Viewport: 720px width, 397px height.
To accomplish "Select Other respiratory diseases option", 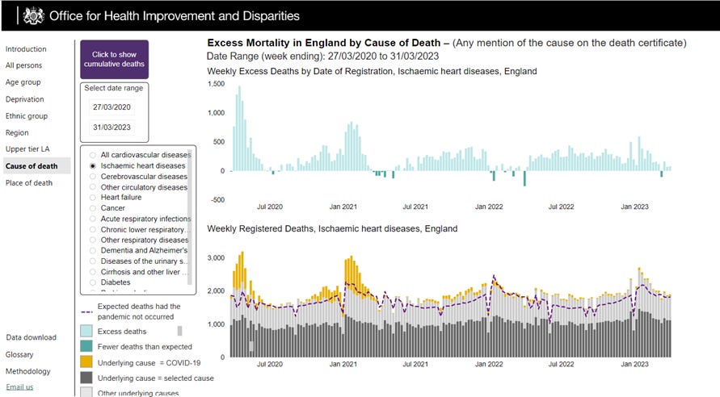I will click(93, 240).
